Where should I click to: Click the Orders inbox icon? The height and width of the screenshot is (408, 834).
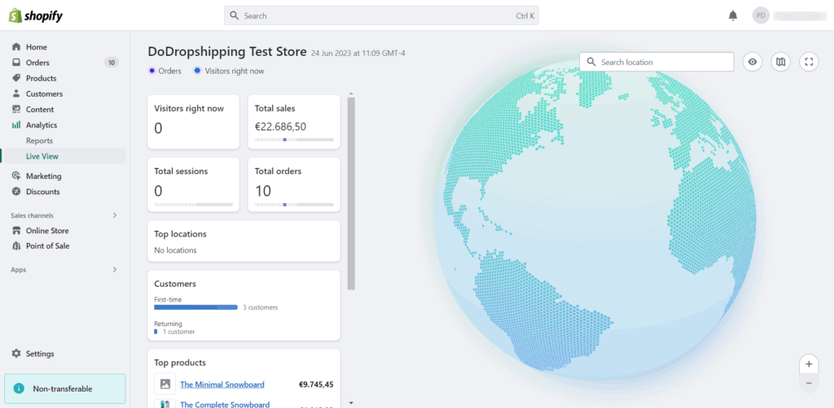click(16, 63)
